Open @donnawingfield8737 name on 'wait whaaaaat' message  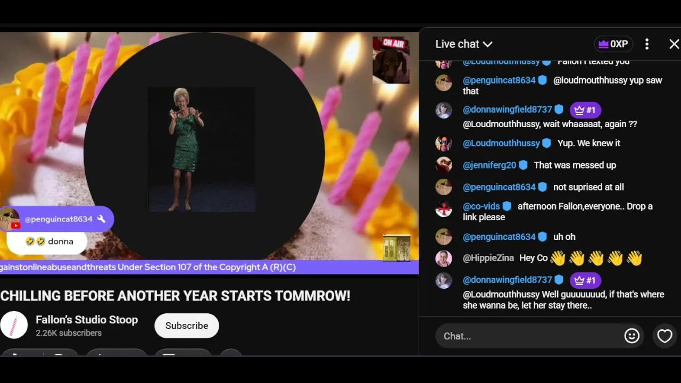(x=508, y=110)
